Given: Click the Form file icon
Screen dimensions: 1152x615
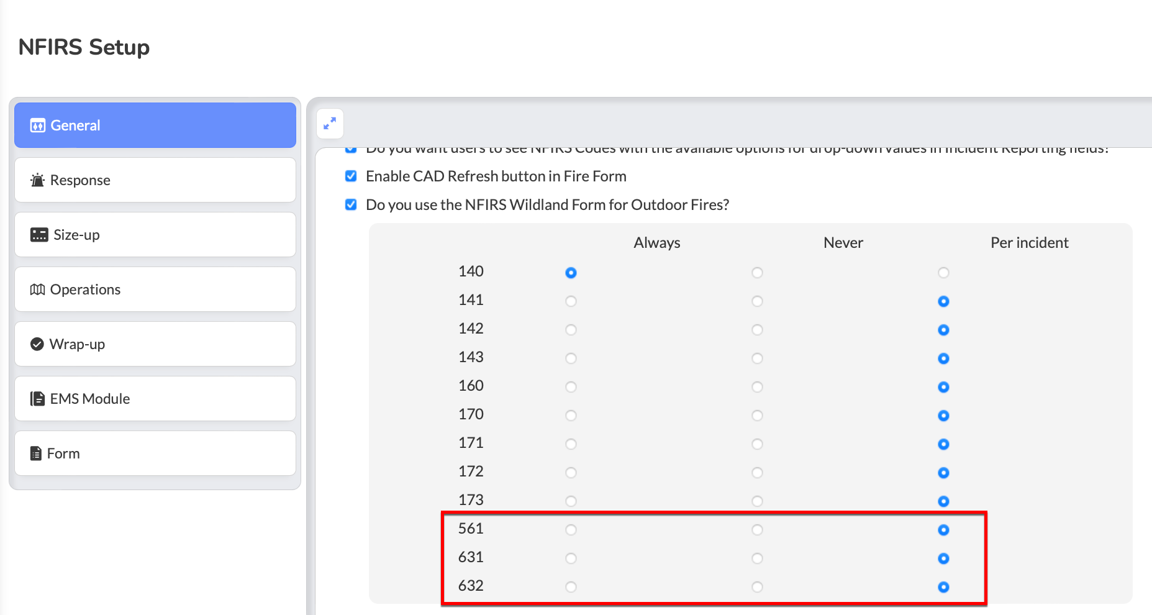Looking at the screenshot, I should pyautogui.click(x=36, y=453).
